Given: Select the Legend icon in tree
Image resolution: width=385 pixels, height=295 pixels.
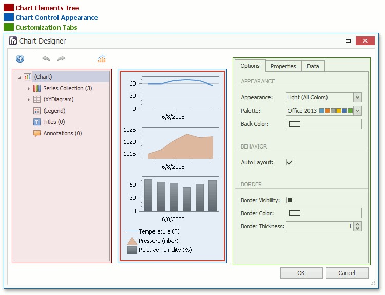Looking at the screenshot, I should (37, 111).
